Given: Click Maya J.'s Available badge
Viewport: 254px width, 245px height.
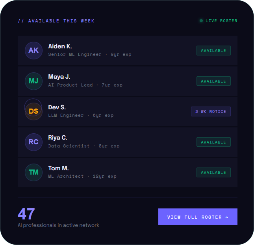Looking at the screenshot, I should pos(213,81).
